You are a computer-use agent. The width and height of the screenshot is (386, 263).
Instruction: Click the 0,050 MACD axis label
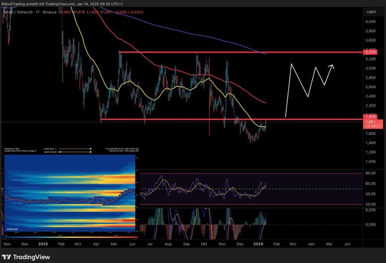(370, 210)
